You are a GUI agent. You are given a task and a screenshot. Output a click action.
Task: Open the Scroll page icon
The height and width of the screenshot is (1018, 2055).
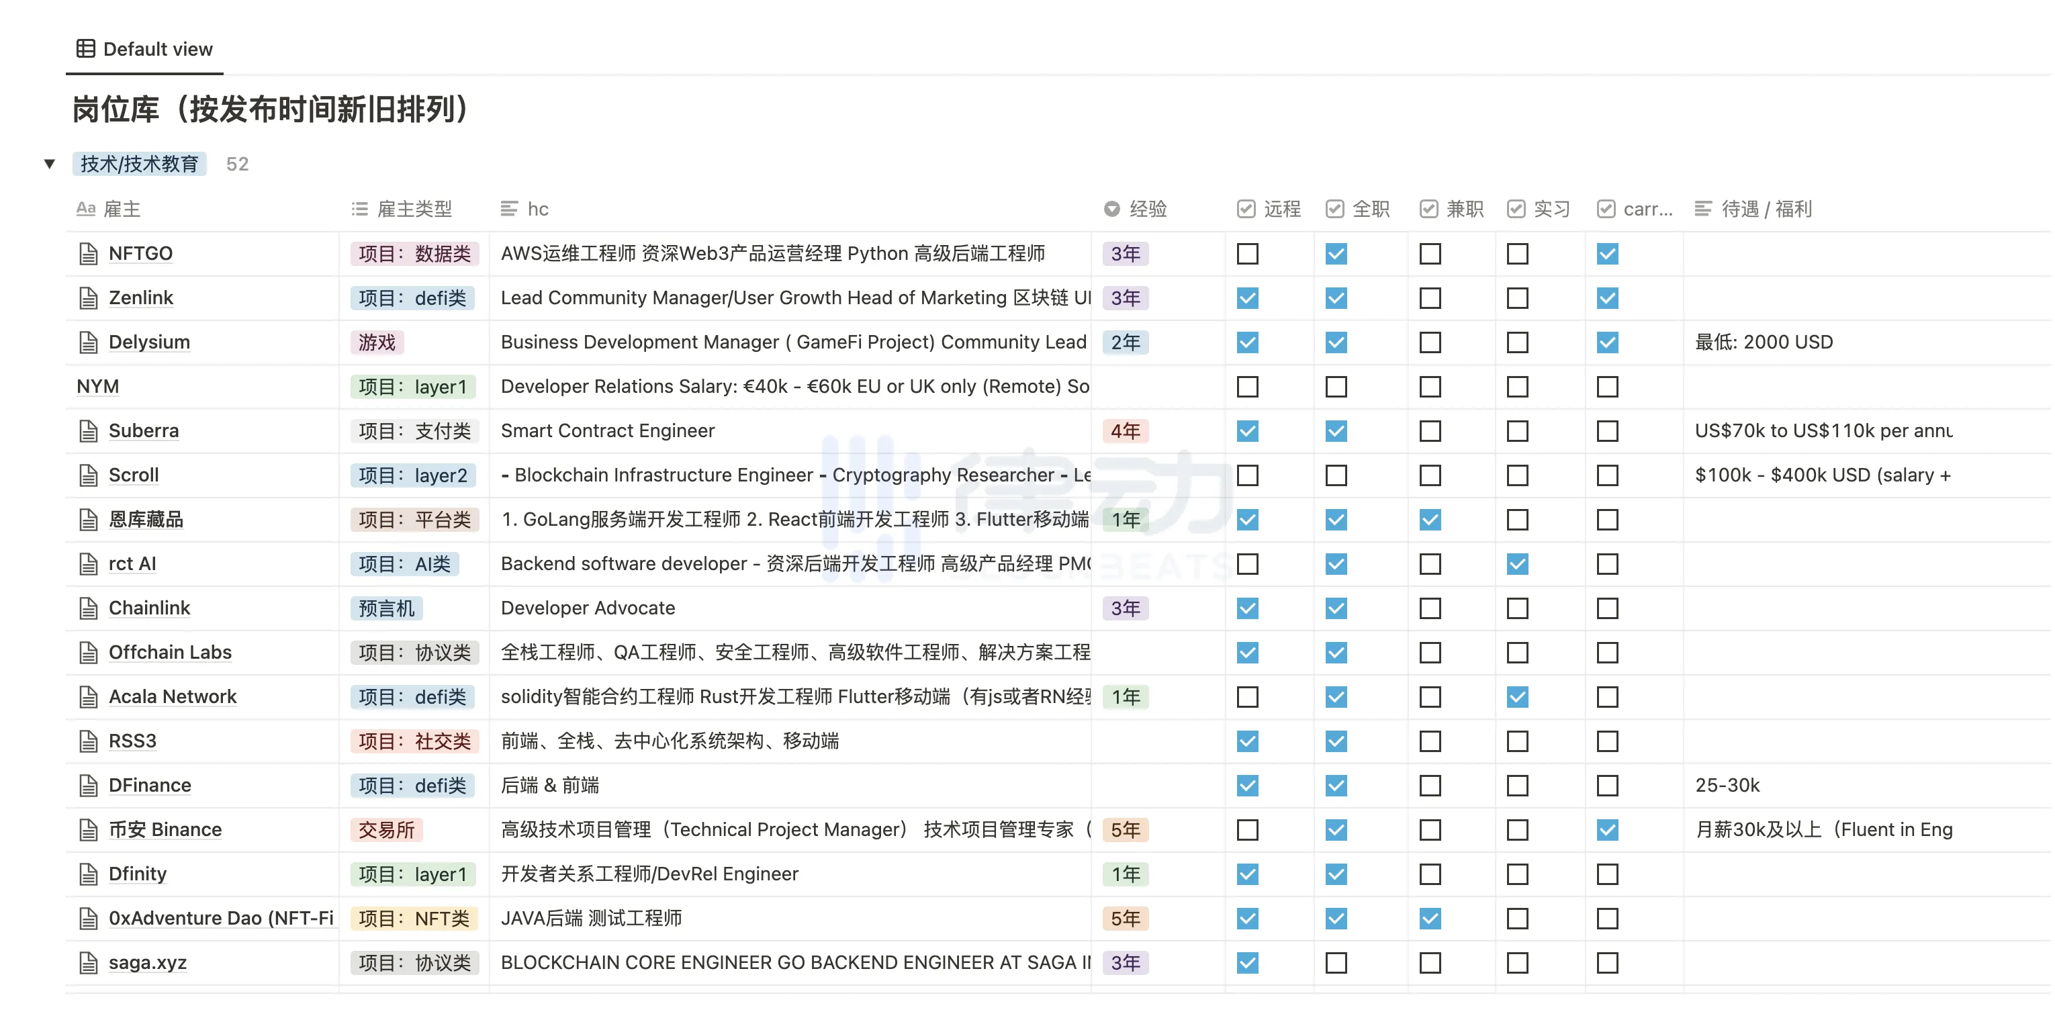[x=89, y=475]
